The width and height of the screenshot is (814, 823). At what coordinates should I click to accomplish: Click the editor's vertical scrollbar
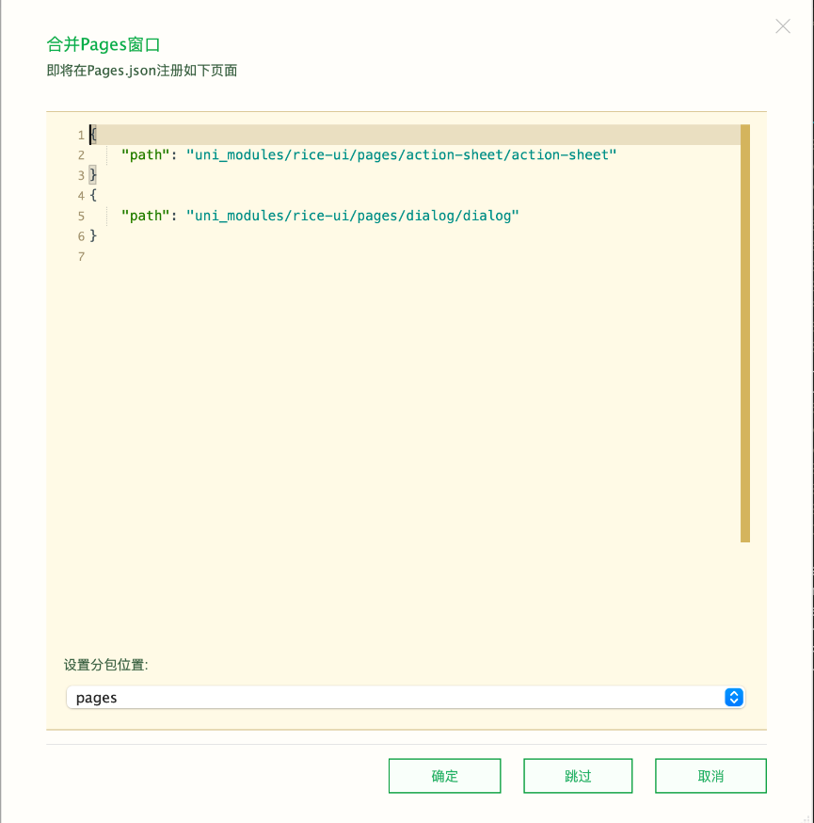pyautogui.click(x=745, y=333)
